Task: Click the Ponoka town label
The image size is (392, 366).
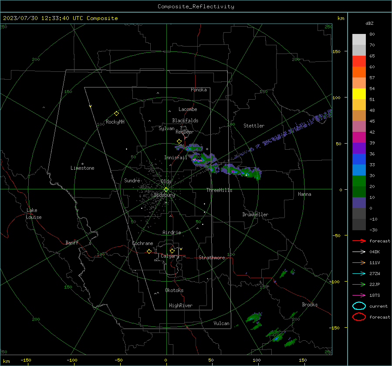Action: pyautogui.click(x=199, y=90)
